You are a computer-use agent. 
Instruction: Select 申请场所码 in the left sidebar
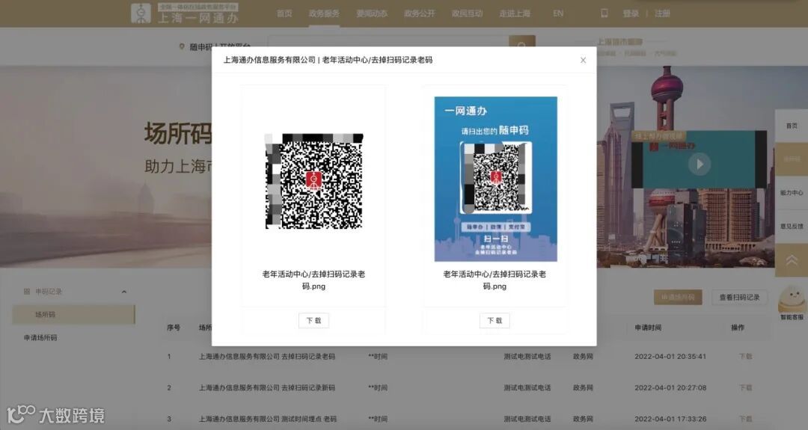coord(40,338)
